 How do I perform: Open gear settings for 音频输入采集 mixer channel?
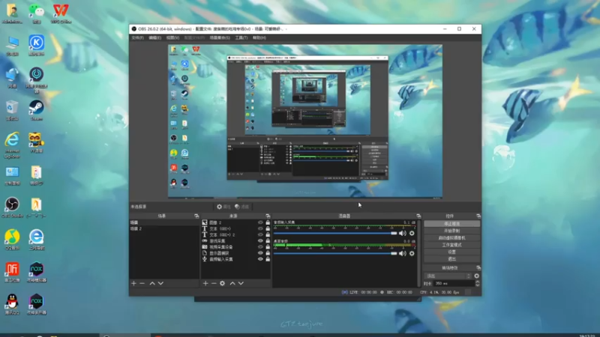[x=412, y=233]
